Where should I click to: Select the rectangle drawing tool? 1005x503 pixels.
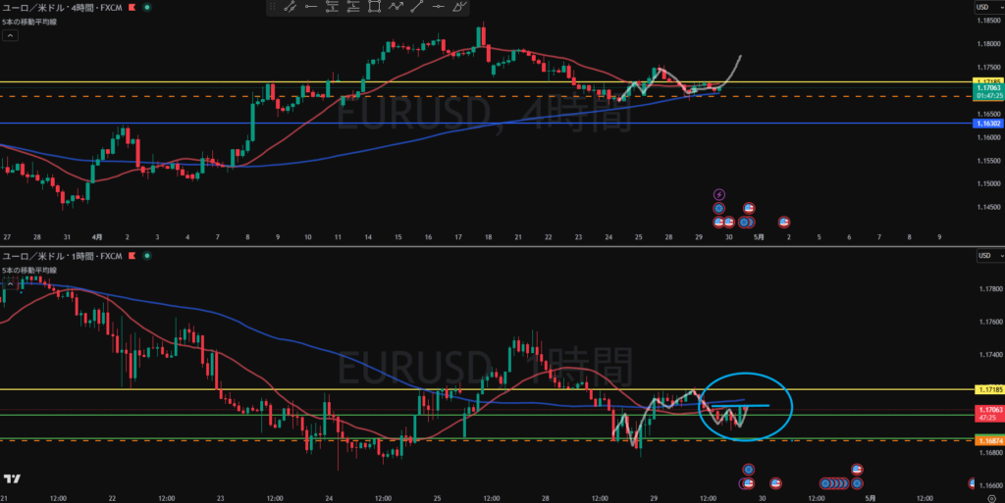[374, 7]
